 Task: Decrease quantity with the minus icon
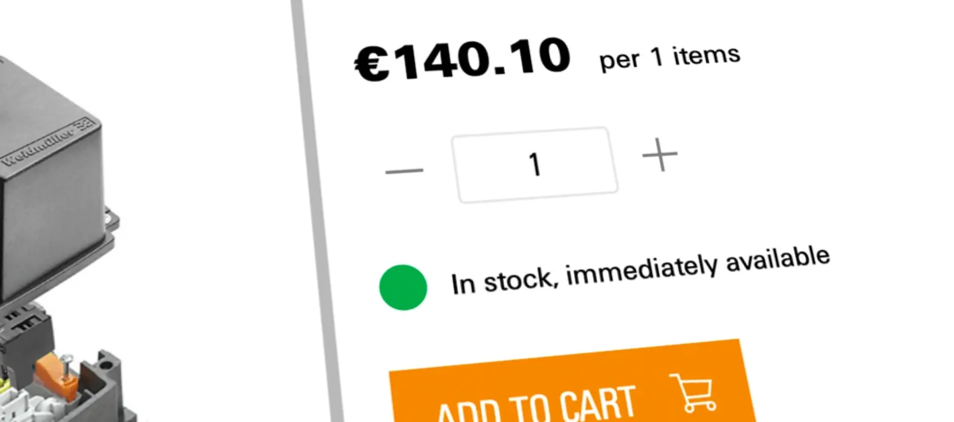coord(404,171)
